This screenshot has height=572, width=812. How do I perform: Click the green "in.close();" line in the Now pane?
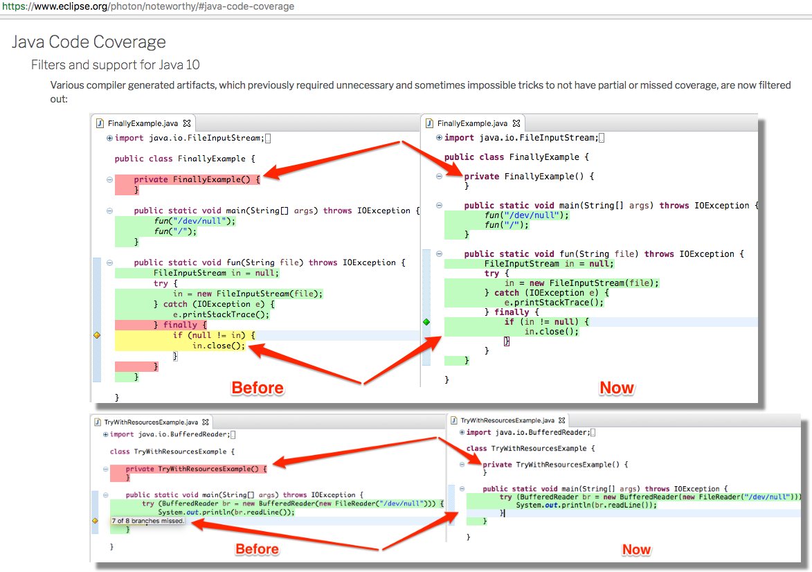(x=551, y=332)
